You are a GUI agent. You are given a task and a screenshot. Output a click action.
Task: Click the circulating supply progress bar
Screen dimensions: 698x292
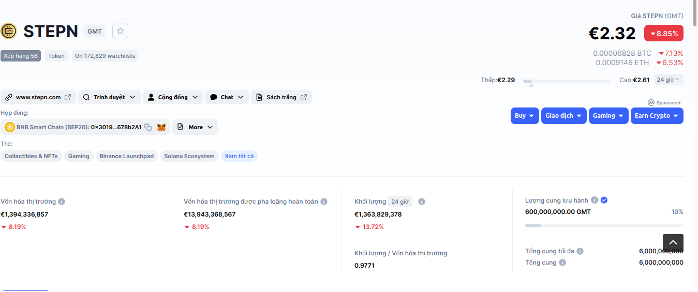tap(604, 225)
